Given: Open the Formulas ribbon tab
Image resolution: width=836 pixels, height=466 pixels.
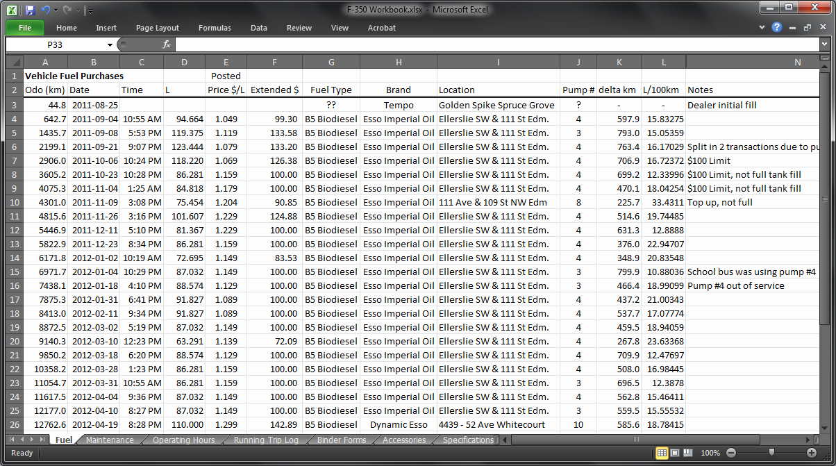Looking at the screenshot, I should point(215,28).
